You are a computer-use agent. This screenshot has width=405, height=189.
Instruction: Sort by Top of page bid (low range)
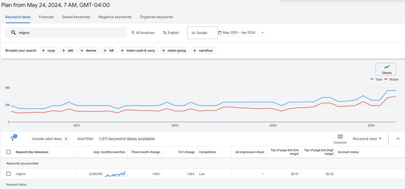(285, 152)
